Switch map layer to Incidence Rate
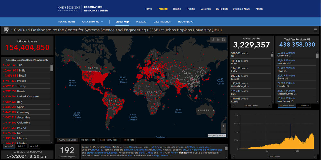The width and height of the screenshot is (321, 160). (x=88, y=140)
